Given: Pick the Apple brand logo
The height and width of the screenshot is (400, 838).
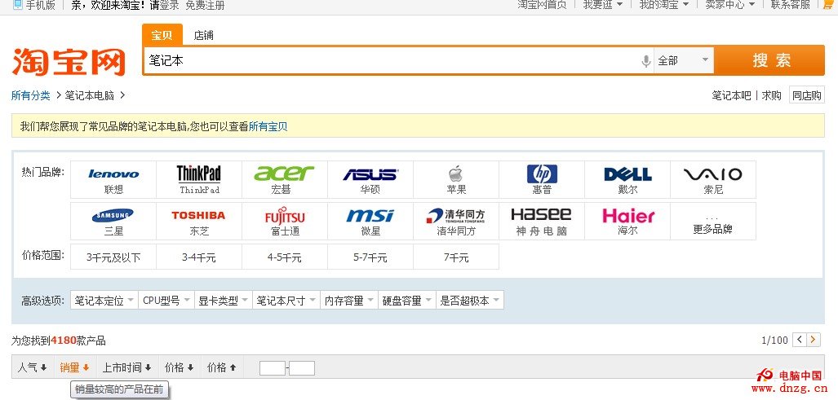Looking at the screenshot, I should [455, 174].
